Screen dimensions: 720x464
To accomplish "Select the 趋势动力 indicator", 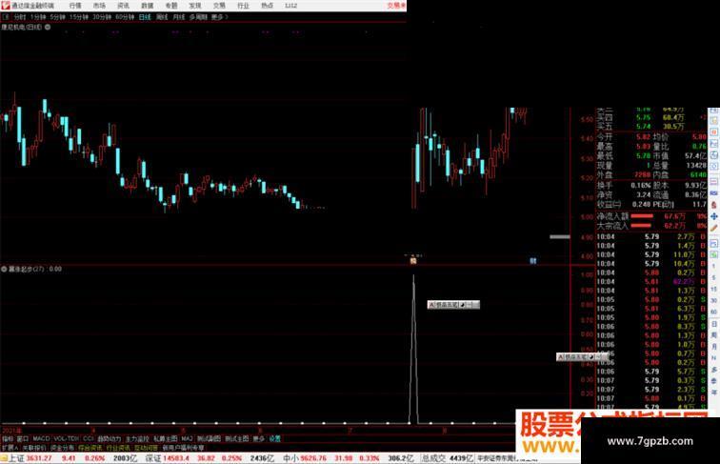I will 110,438.
